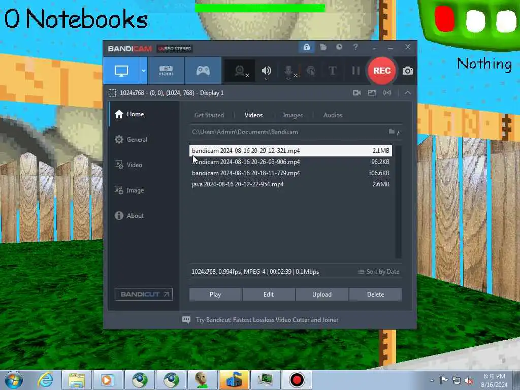Select bandicam 2024-08-16 20-18-11-779.mp4
The height and width of the screenshot is (390, 520).
(290, 173)
